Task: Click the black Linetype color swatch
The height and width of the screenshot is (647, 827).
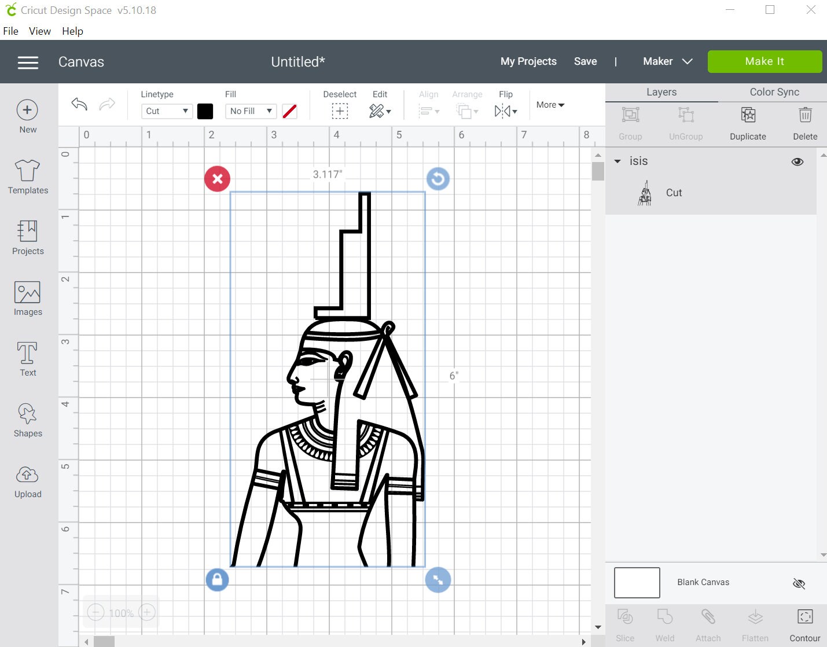Action: pos(205,111)
